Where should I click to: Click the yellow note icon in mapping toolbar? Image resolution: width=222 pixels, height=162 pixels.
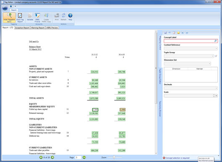[178, 33]
